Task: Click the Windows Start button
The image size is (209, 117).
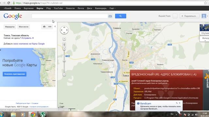Action: (x=2, y=114)
